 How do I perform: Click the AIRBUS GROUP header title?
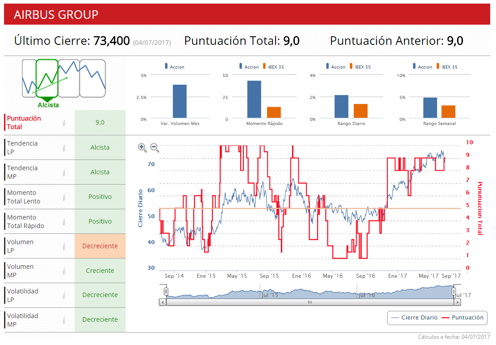tap(56, 15)
